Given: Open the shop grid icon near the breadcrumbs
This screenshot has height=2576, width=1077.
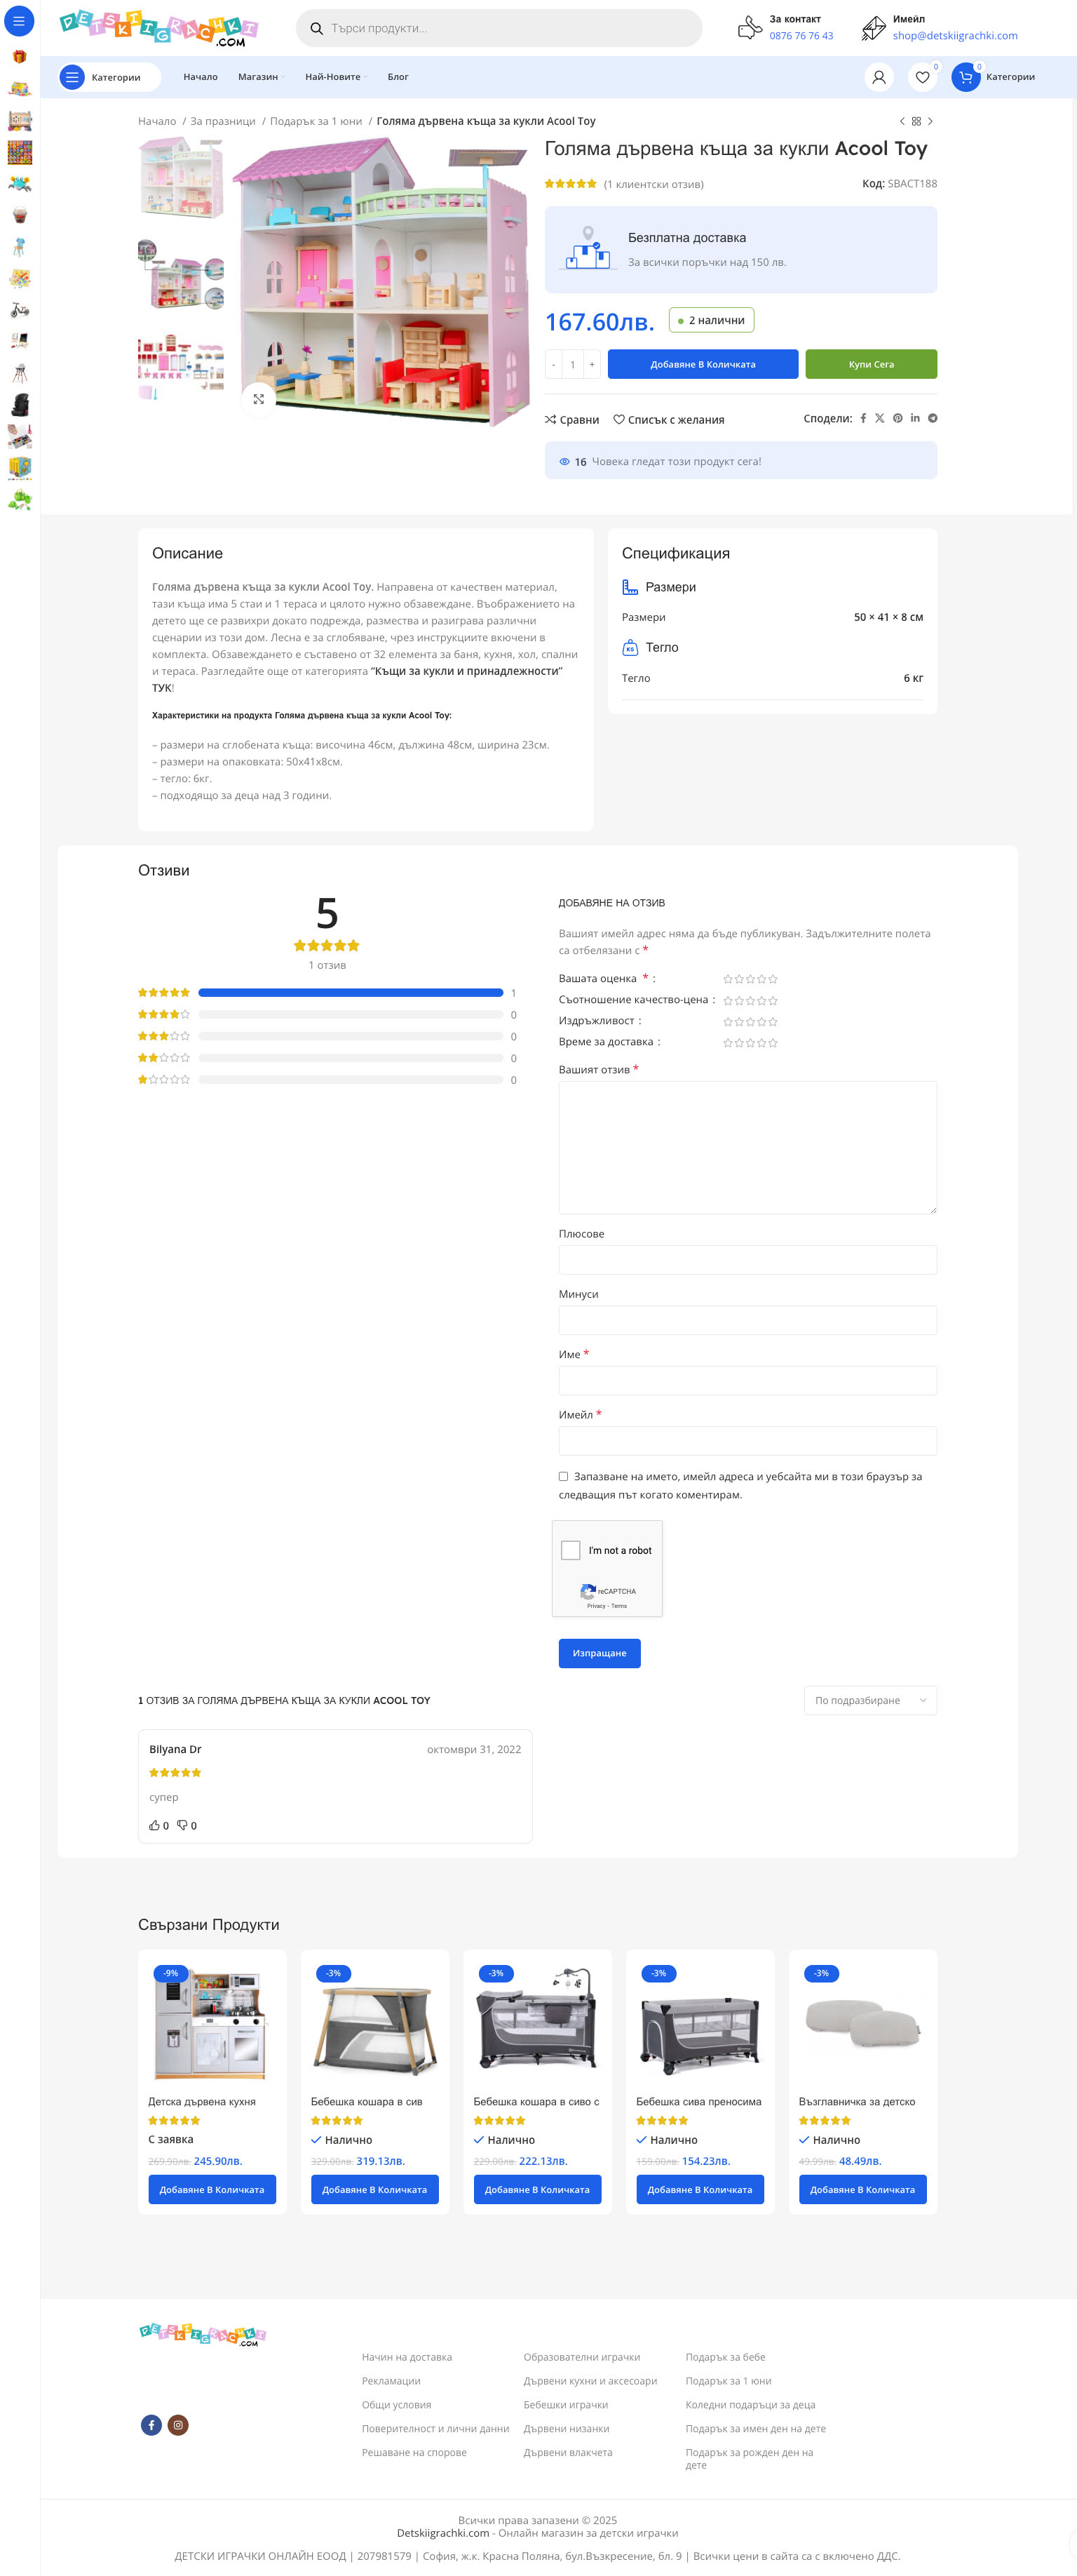Looking at the screenshot, I should (x=916, y=121).
